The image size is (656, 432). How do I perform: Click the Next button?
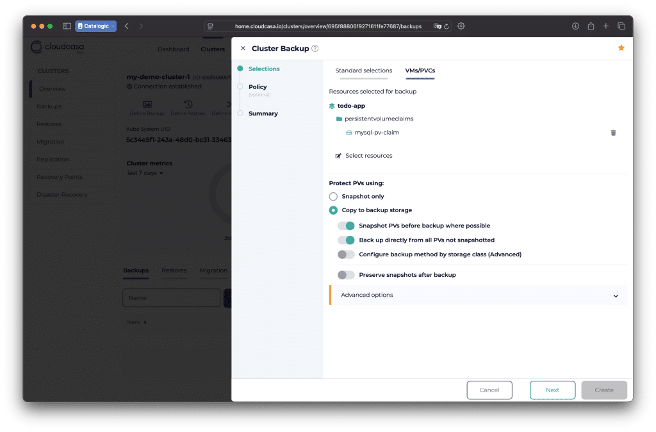552,390
